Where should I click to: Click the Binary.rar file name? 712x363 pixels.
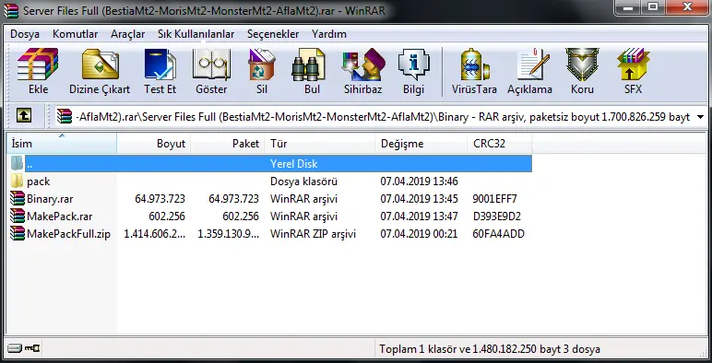click(50, 199)
